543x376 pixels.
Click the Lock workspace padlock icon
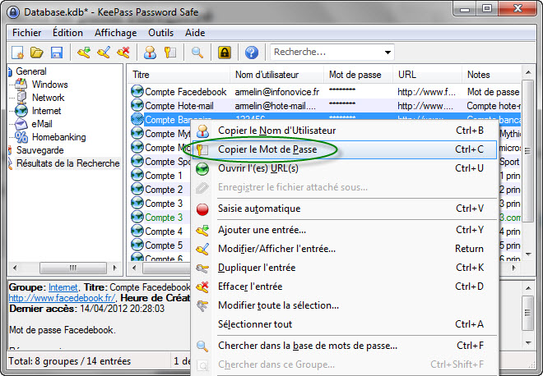pos(225,53)
